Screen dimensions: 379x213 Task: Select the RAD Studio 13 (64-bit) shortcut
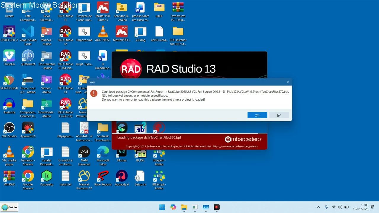coord(65,108)
